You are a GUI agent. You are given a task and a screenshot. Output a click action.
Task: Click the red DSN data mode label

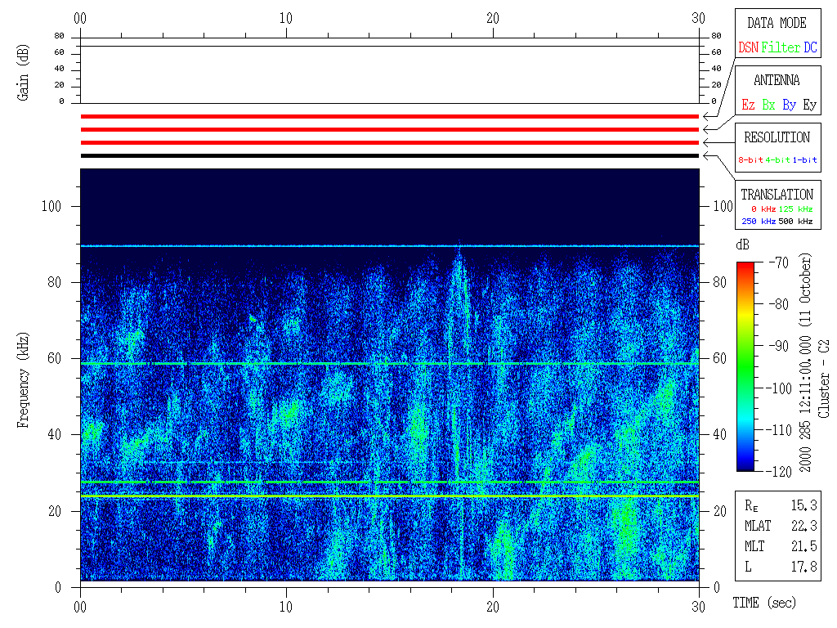click(748, 48)
